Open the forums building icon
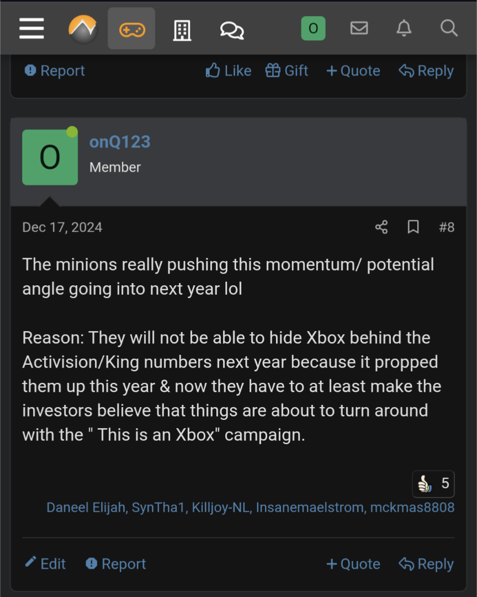 point(182,29)
